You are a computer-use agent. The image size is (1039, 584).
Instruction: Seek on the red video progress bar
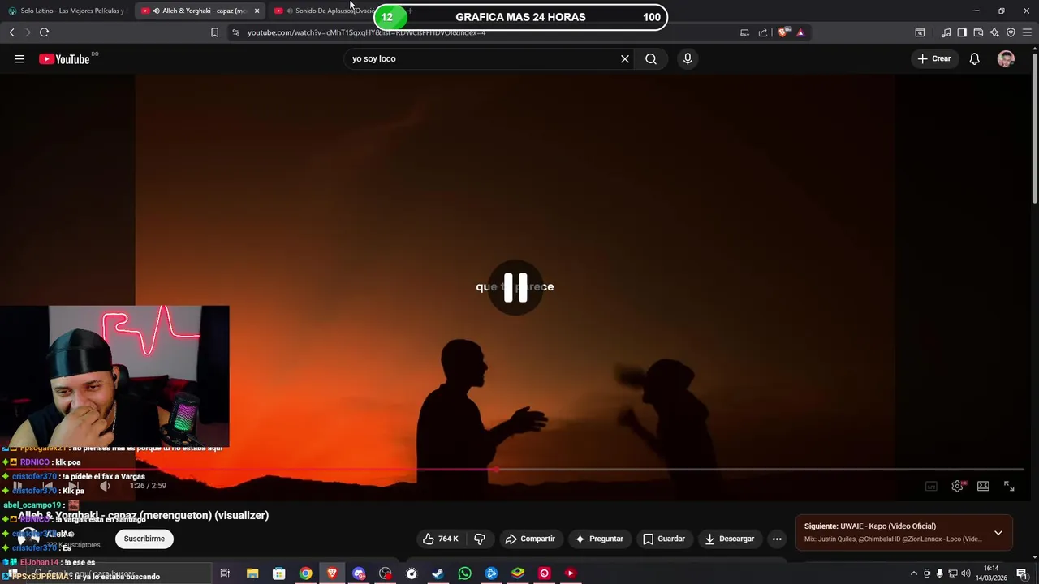click(515, 469)
